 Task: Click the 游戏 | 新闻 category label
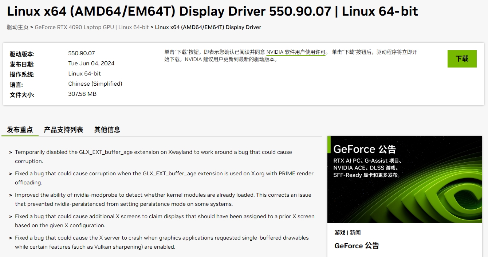(x=347, y=233)
